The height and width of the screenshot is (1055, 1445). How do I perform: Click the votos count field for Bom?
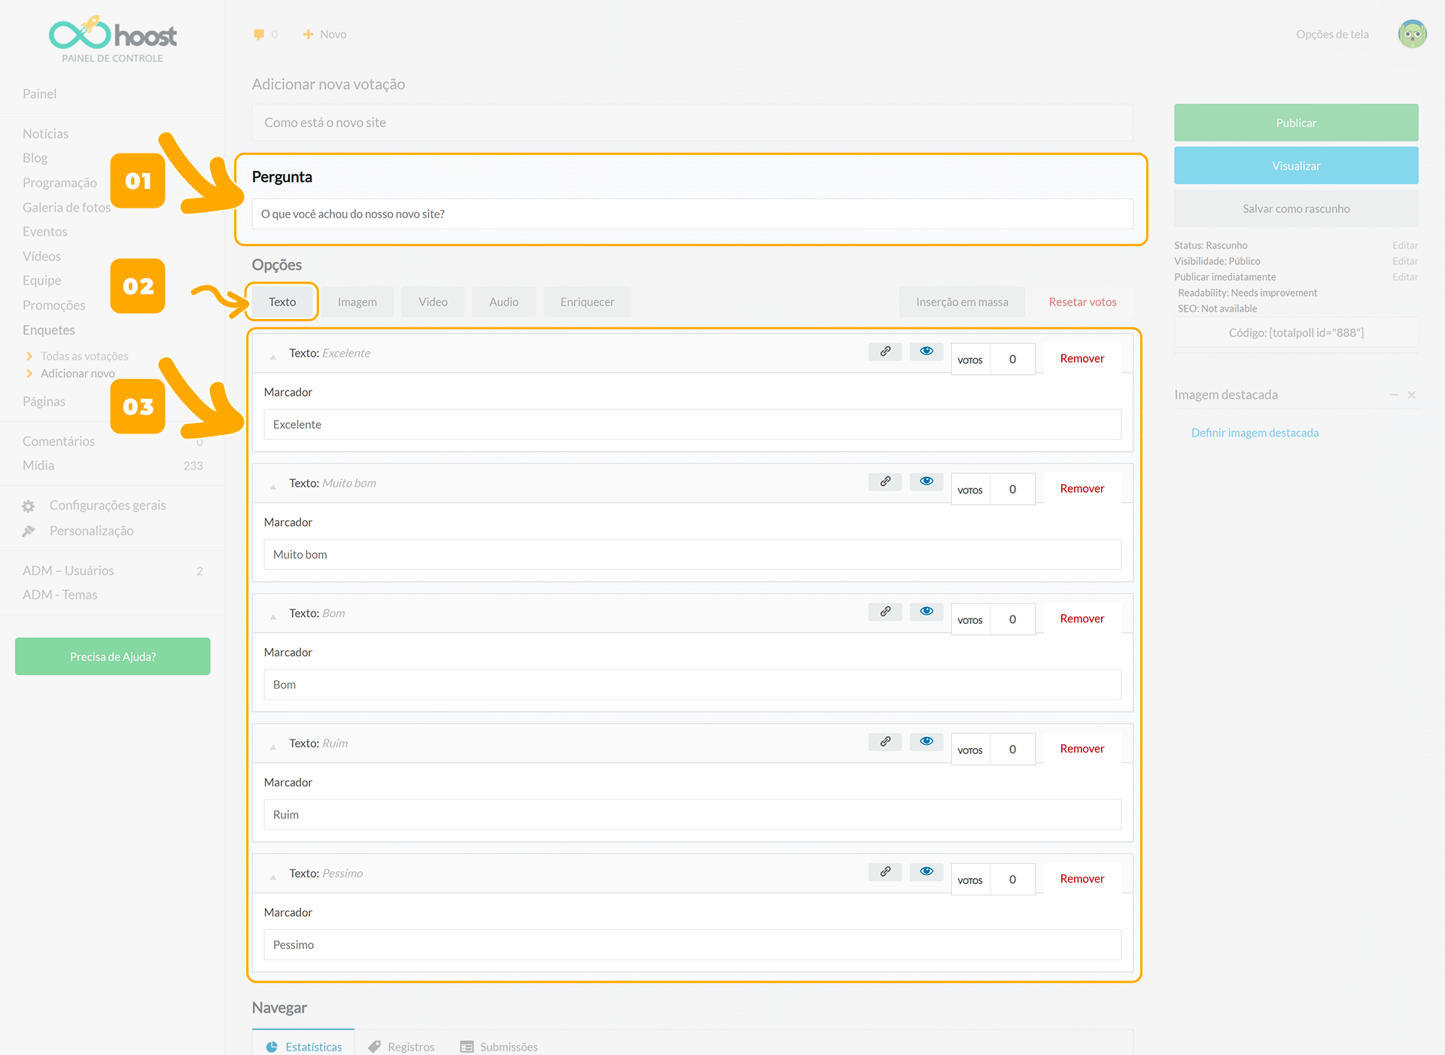(x=1012, y=619)
